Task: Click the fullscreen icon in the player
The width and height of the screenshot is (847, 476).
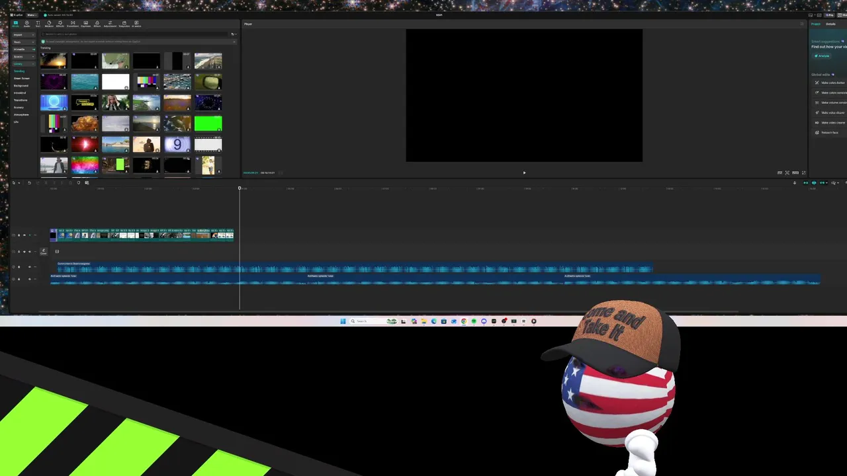Action: [803, 173]
